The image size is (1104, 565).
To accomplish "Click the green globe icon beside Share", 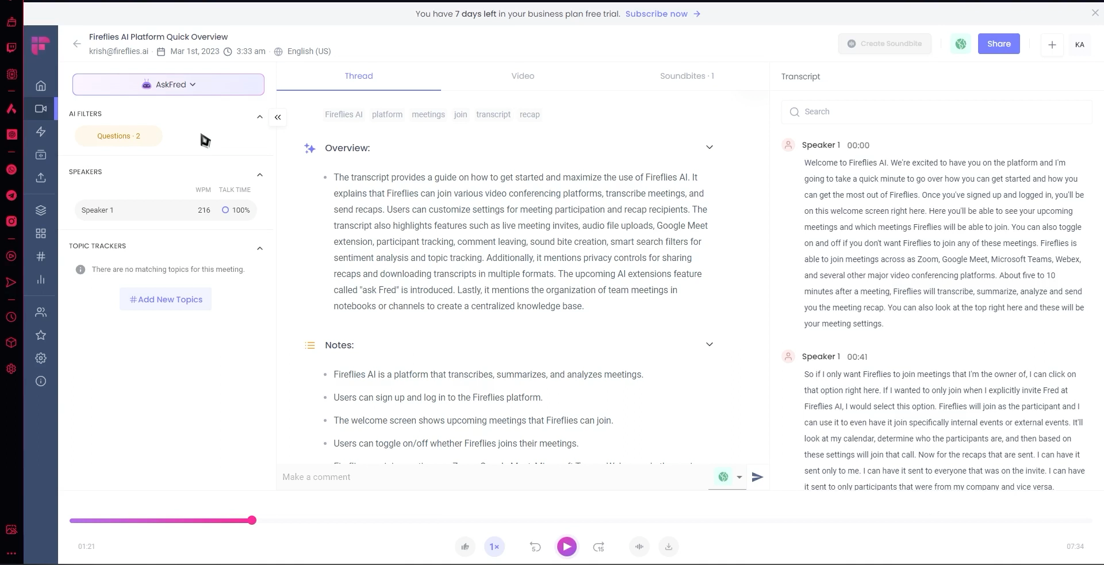I will [961, 44].
